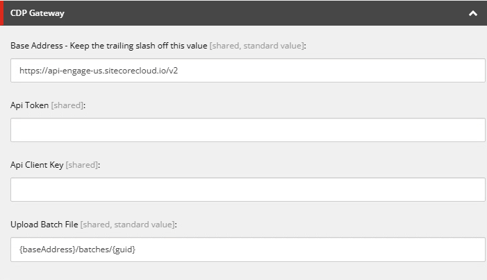Click the {baseAddress} token in Upload Batch File
This screenshot has width=487, height=280.
(44, 250)
